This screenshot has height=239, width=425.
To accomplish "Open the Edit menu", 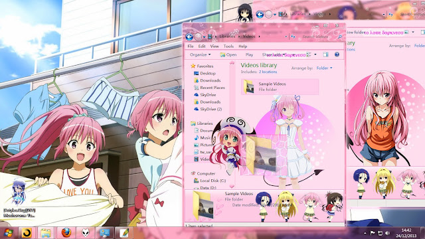I will (x=202, y=46).
